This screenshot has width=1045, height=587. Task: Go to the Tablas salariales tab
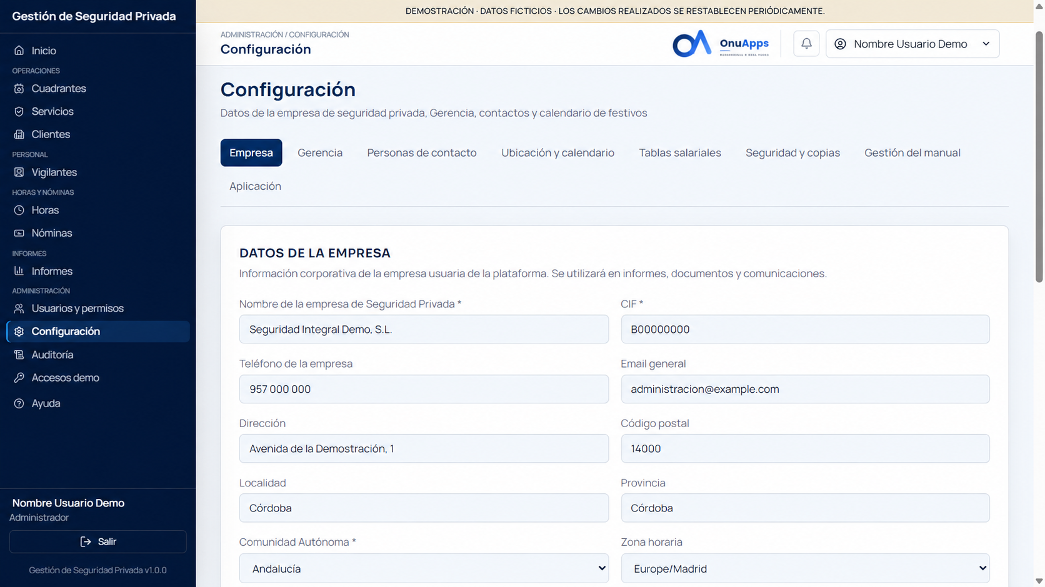[x=680, y=153]
